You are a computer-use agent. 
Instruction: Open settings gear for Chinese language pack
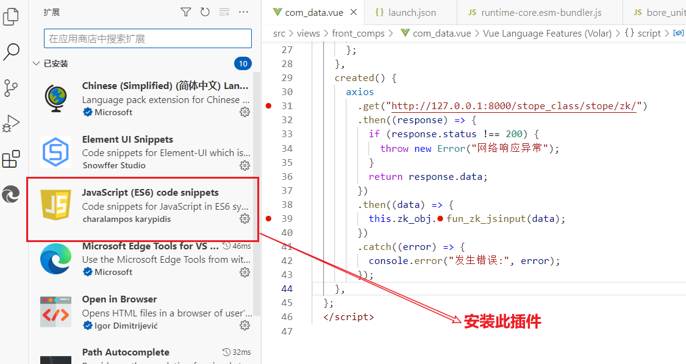click(245, 112)
